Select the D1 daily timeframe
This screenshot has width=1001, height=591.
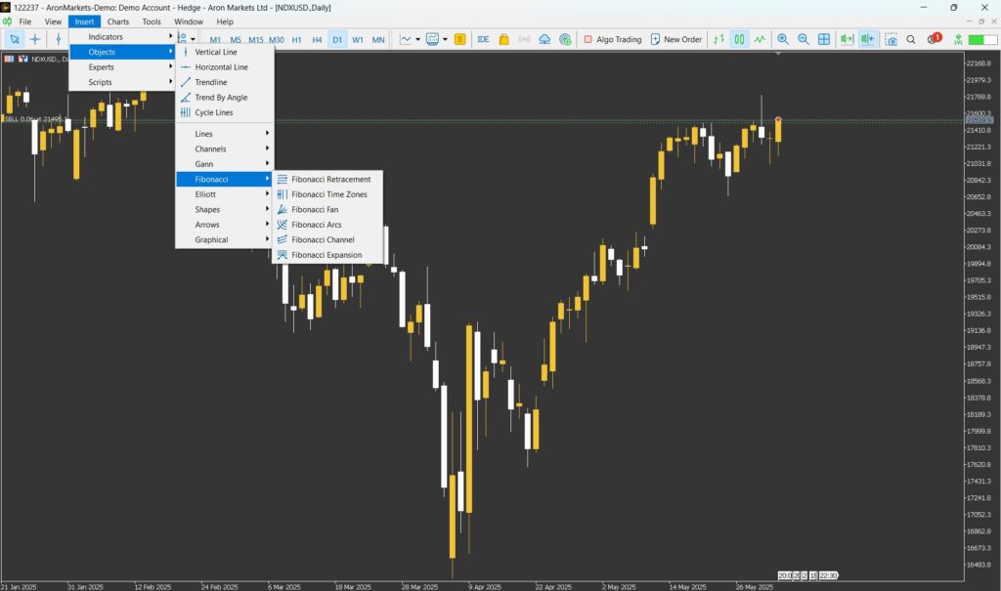337,40
